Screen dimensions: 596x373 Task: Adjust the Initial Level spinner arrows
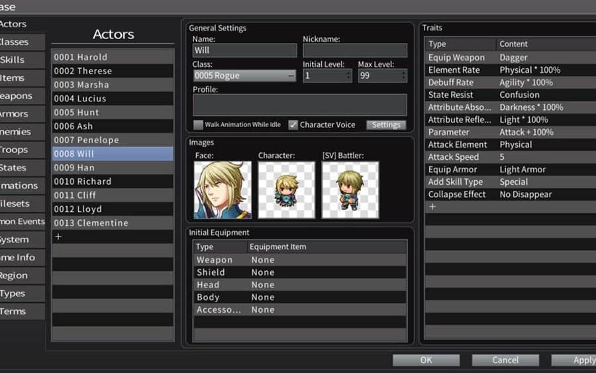pyautogui.click(x=348, y=76)
